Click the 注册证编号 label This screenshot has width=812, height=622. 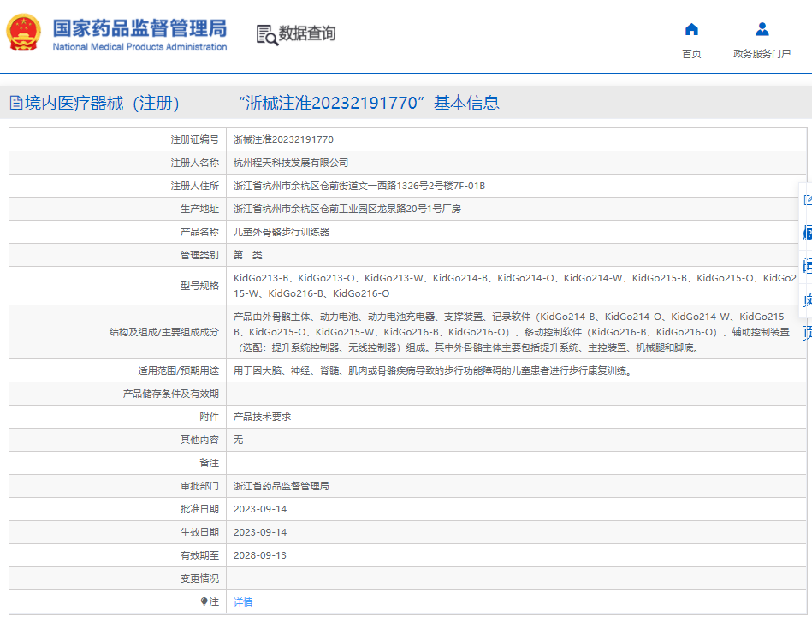click(x=195, y=139)
